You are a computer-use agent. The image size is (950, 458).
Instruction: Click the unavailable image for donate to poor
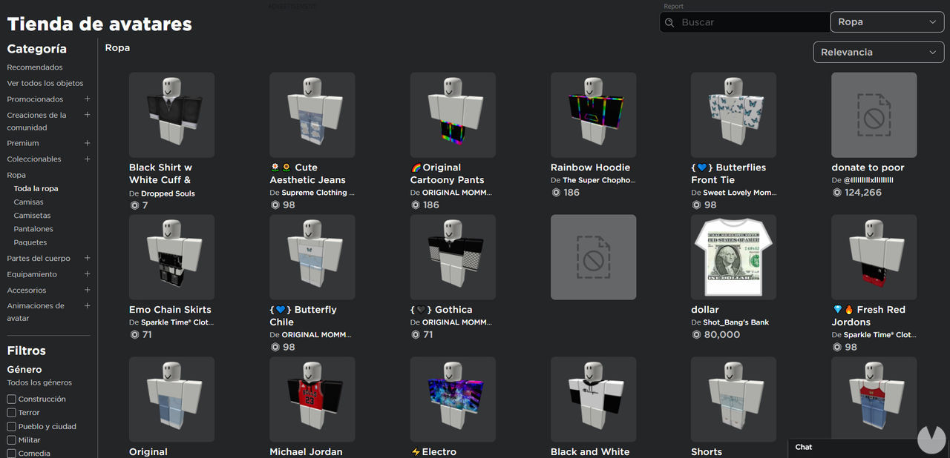[x=874, y=115]
